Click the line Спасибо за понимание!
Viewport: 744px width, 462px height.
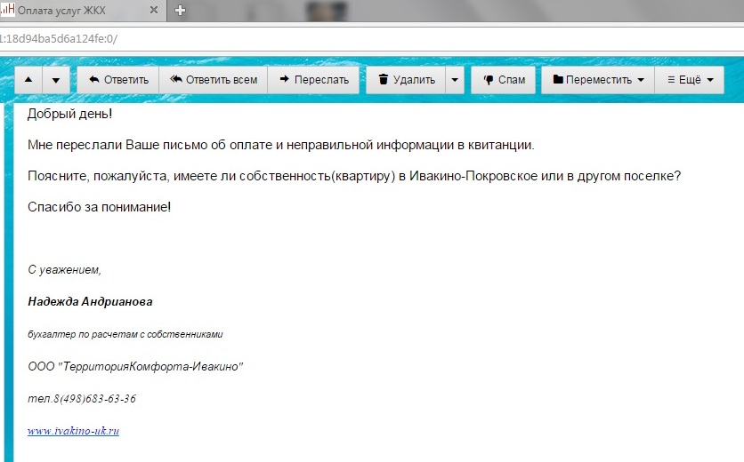point(99,207)
